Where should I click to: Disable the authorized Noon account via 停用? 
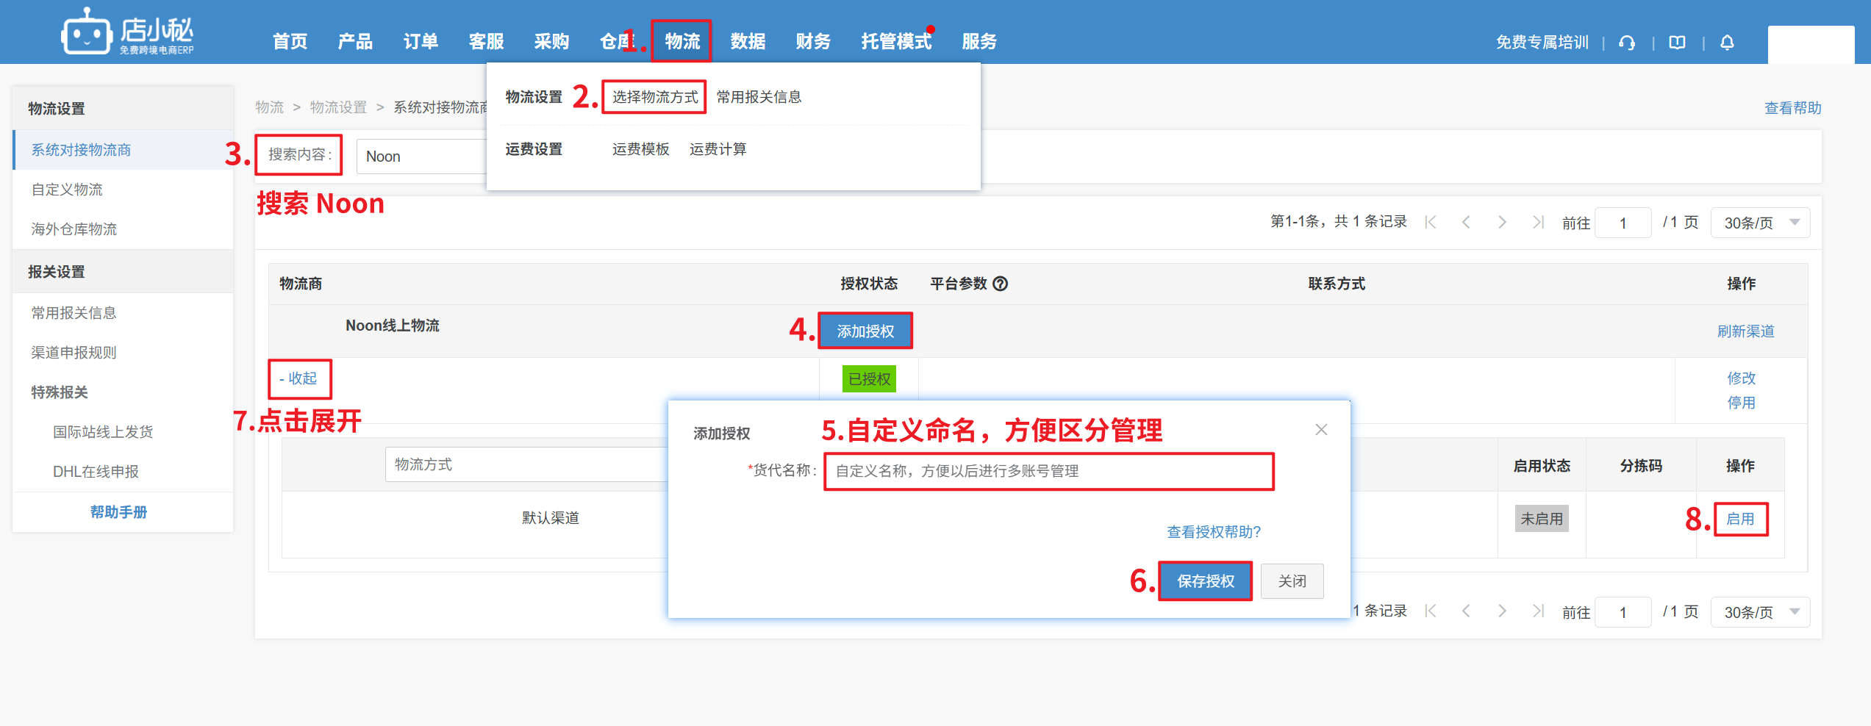(x=1741, y=403)
